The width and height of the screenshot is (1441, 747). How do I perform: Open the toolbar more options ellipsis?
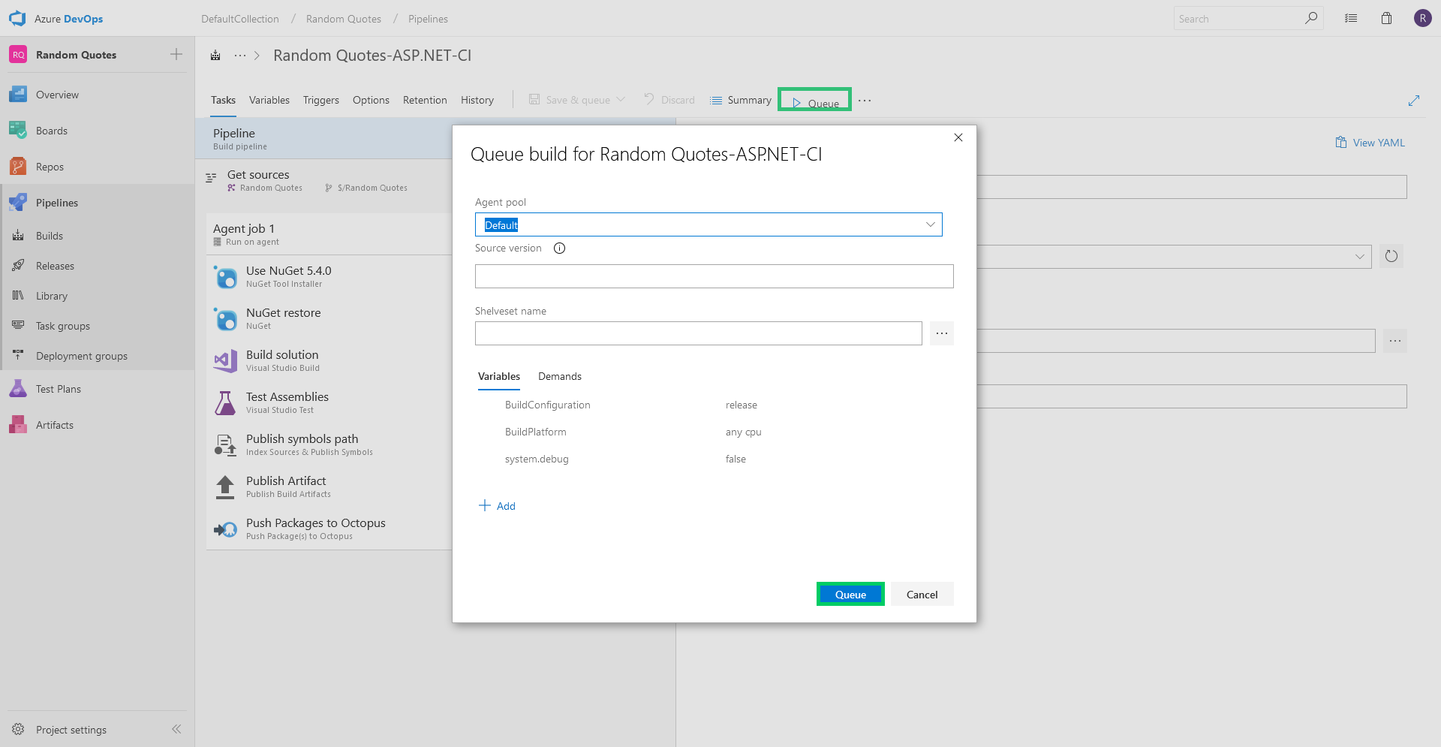click(x=865, y=101)
